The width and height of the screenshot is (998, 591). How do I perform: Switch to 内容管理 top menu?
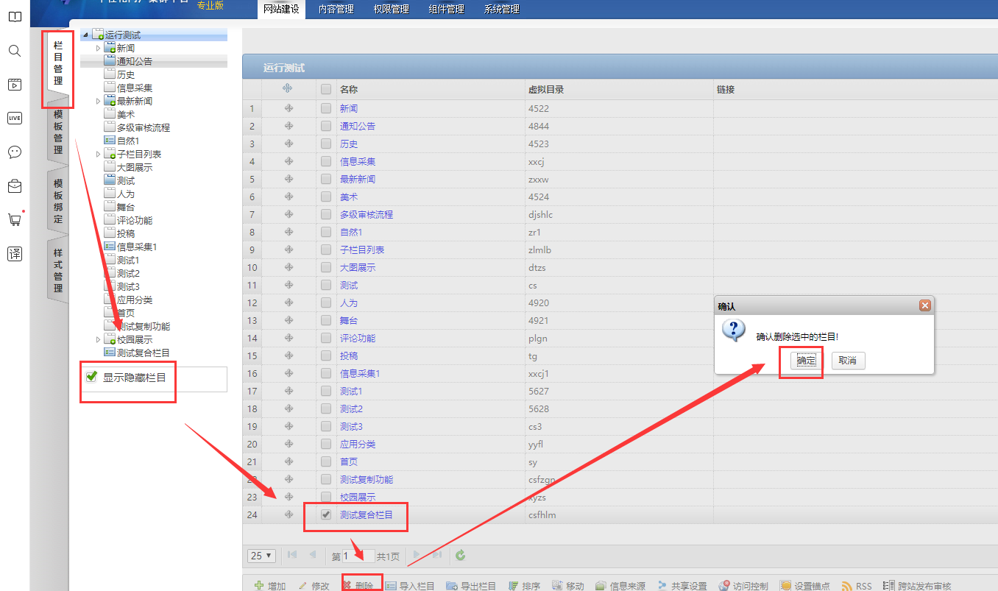[x=336, y=10]
